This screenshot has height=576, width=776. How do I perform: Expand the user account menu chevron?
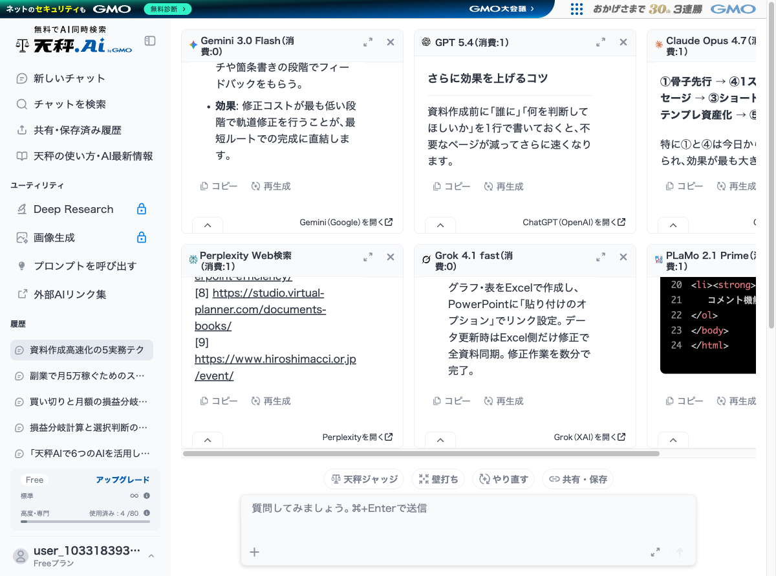click(x=151, y=556)
